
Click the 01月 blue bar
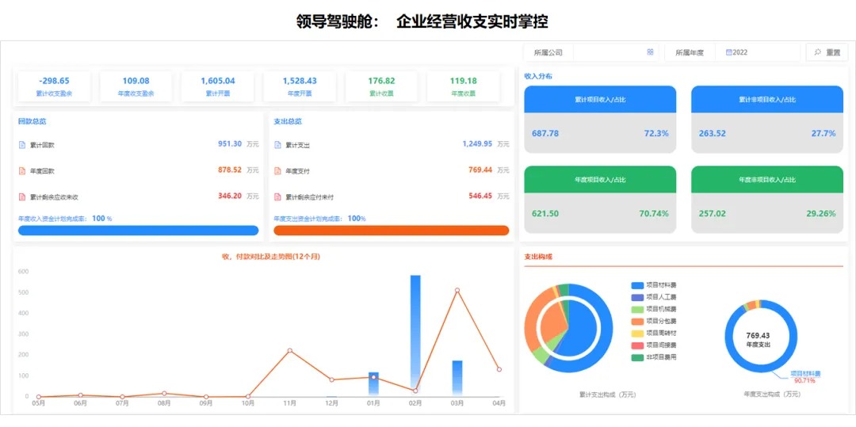pyautogui.click(x=373, y=384)
